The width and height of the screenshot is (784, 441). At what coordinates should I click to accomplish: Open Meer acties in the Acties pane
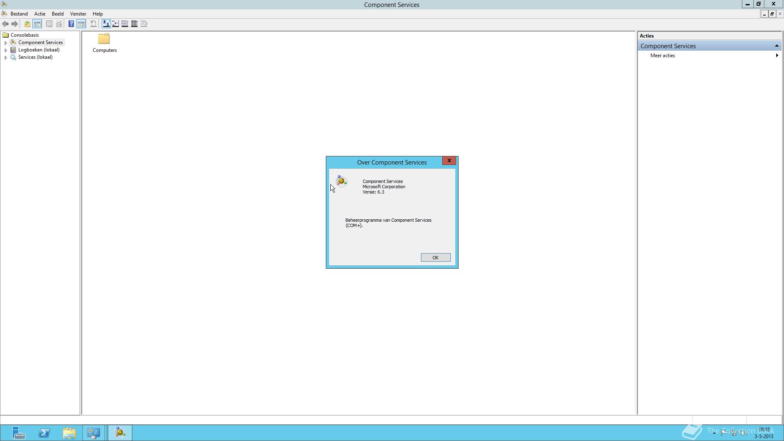tap(662, 56)
